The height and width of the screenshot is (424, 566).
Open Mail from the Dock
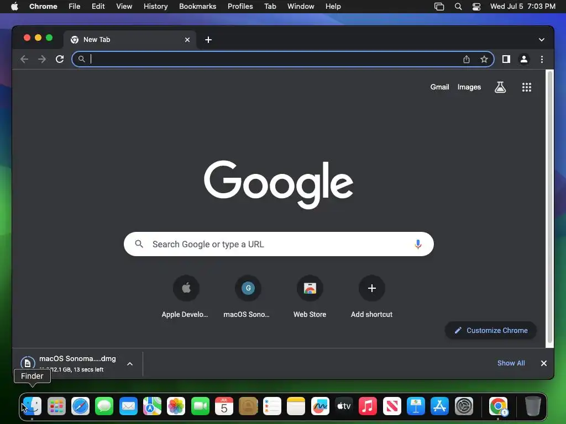128,406
